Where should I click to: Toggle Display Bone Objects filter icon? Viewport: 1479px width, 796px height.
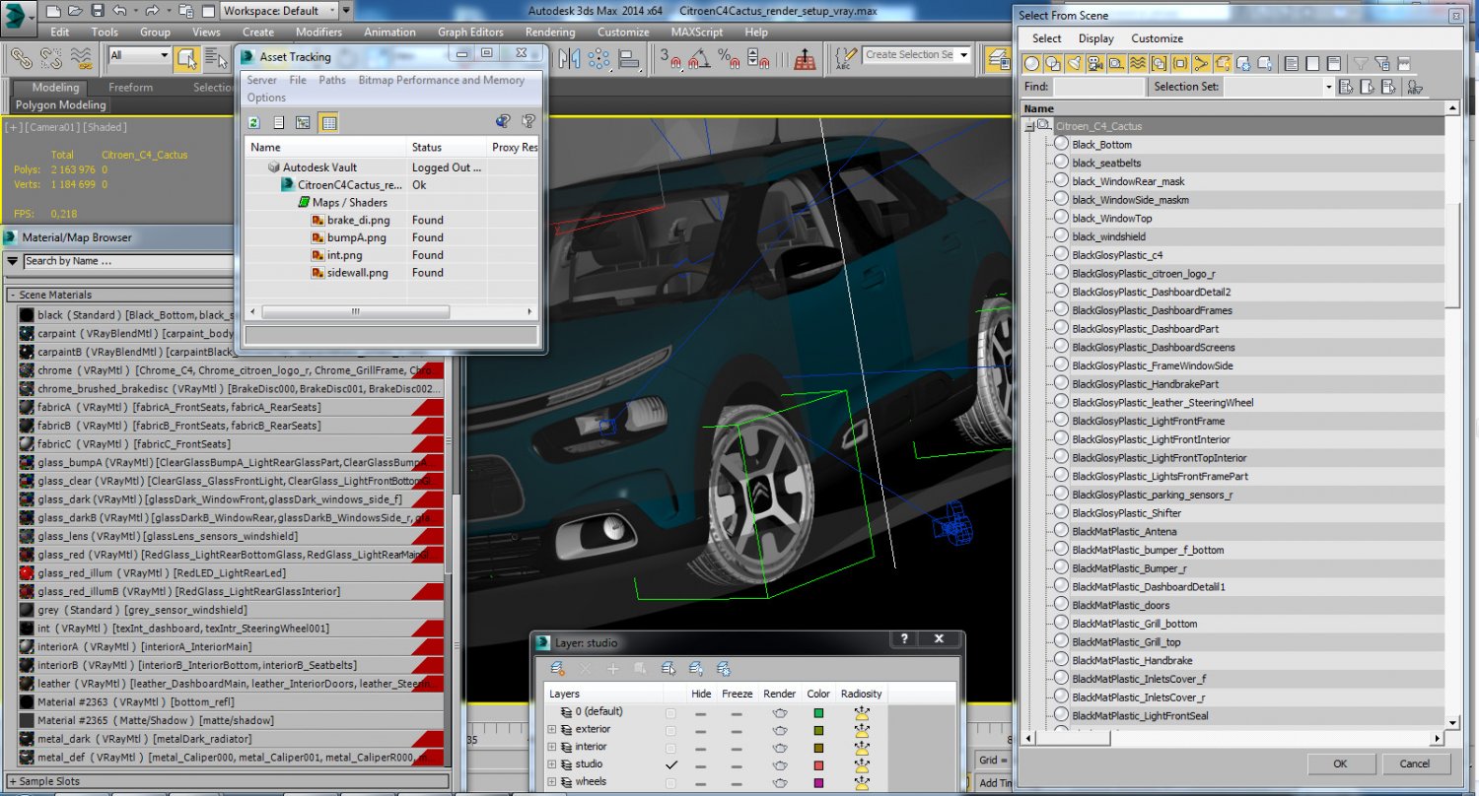[x=1201, y=64]
